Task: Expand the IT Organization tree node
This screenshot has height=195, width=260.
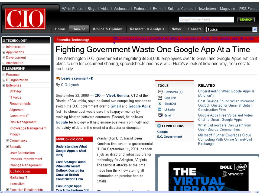Action: coord(4,80)
